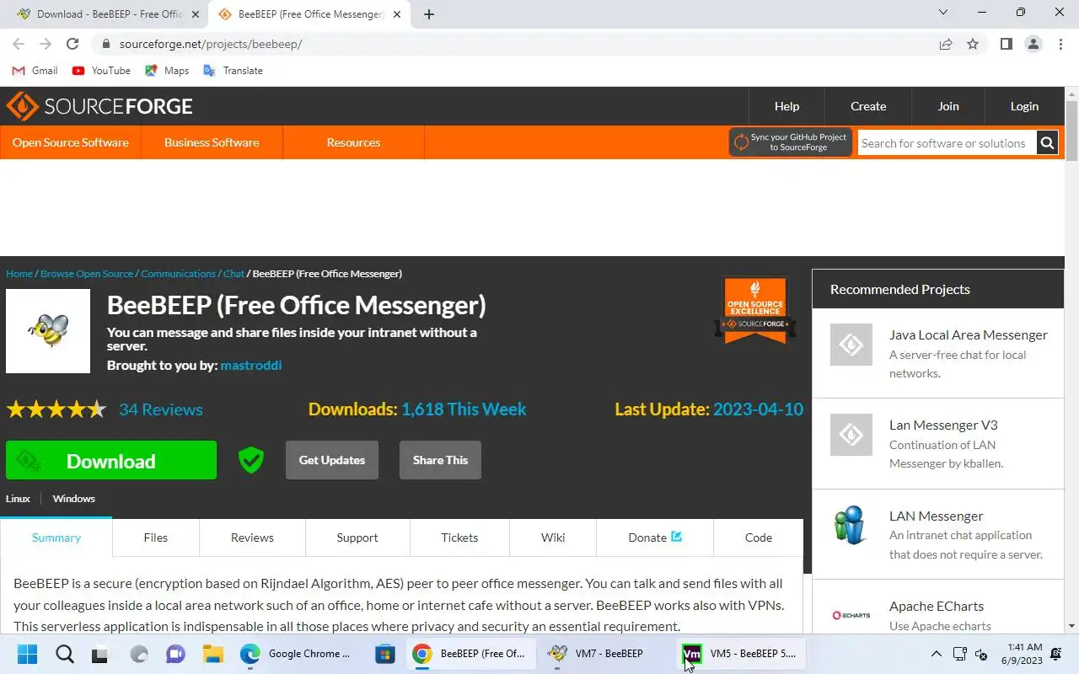Click the Lan Messenger V3 project icon
The height and width of the screenshot is (674, 1079).
pyautogui.click(x=851, y=435)
